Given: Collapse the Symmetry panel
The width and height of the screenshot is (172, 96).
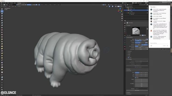Looking at the screenshot, I should tap(129, 71).
